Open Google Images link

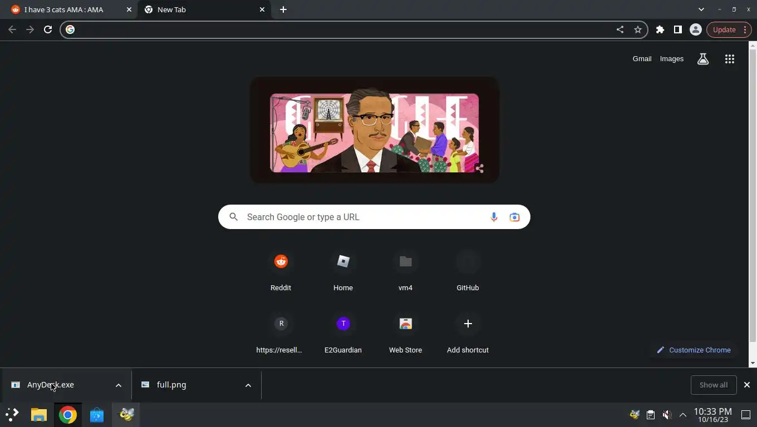[x=672, y=58]
